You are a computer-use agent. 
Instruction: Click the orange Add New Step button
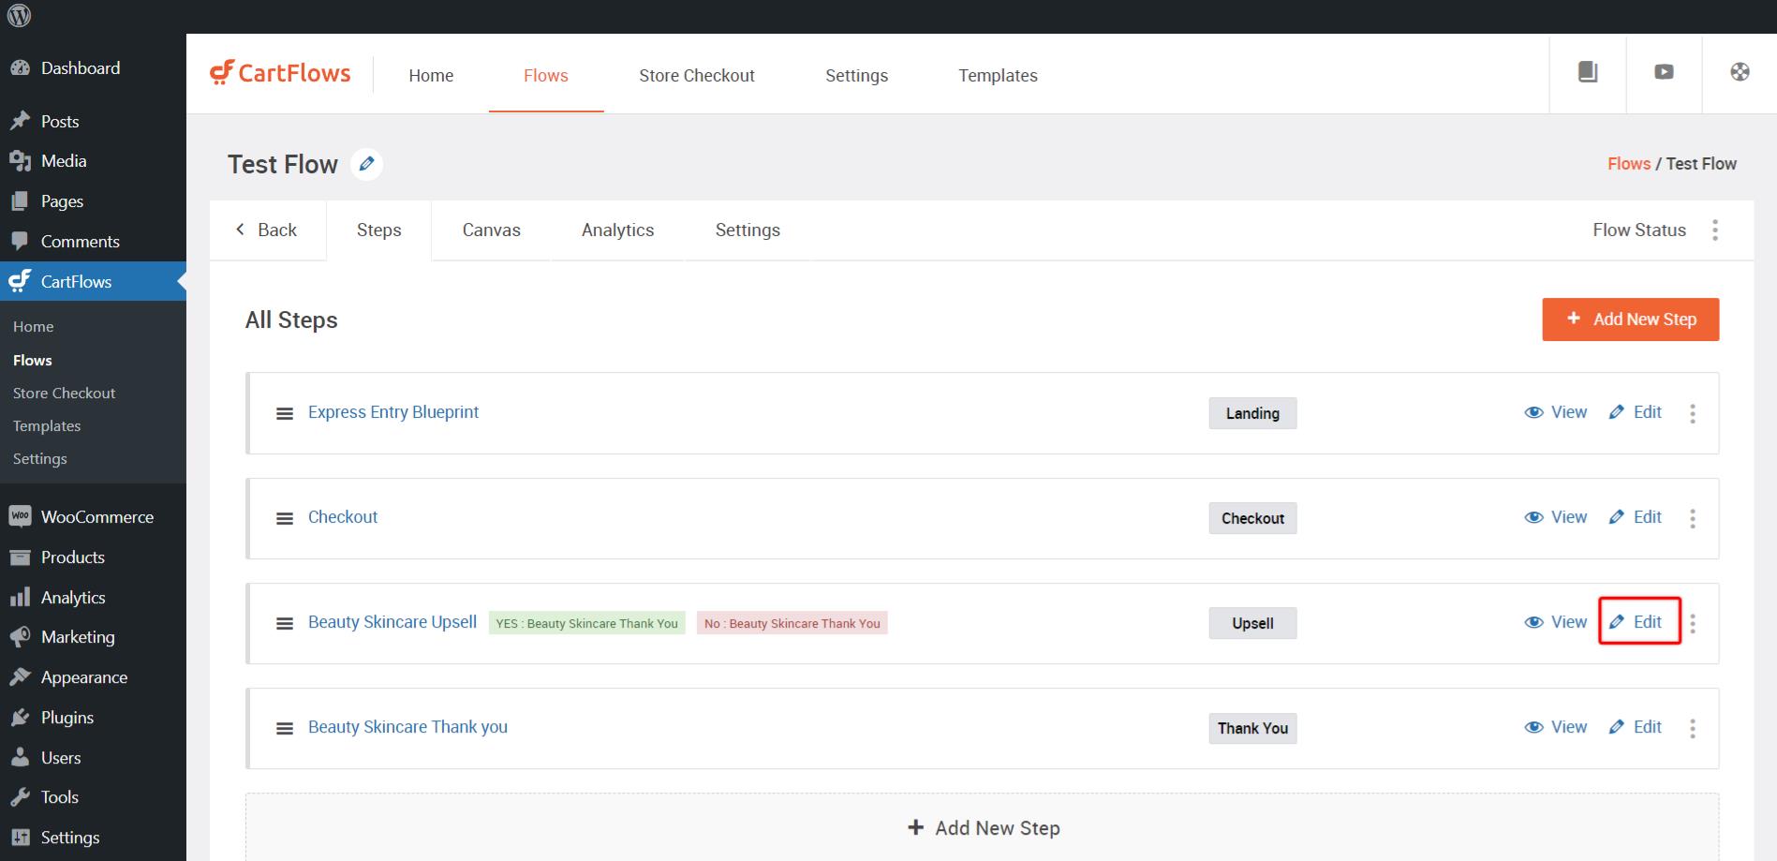(1630, 319)
